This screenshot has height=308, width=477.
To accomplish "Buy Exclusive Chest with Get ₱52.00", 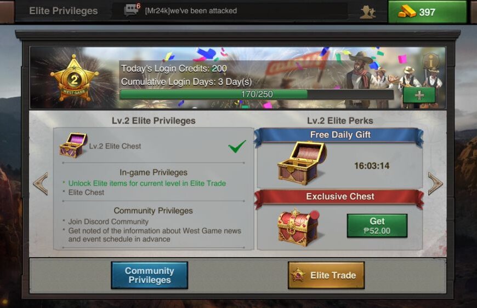I will click(377, 226).
